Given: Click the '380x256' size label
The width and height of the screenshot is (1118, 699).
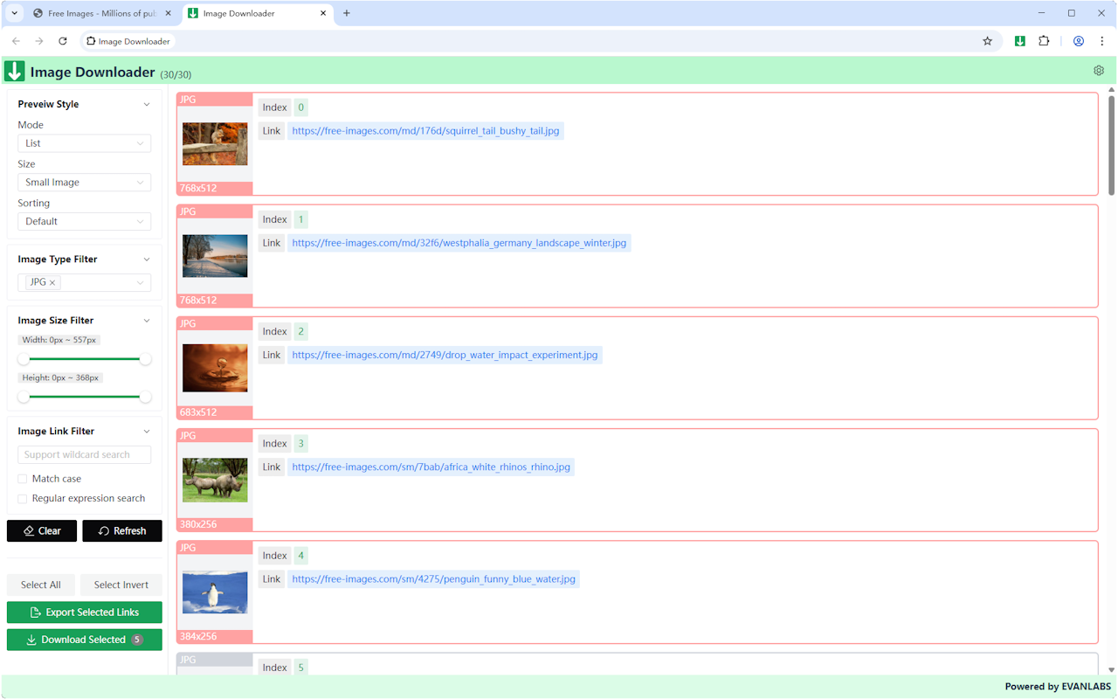Looking at the screenshot, I should click(198, 524).
